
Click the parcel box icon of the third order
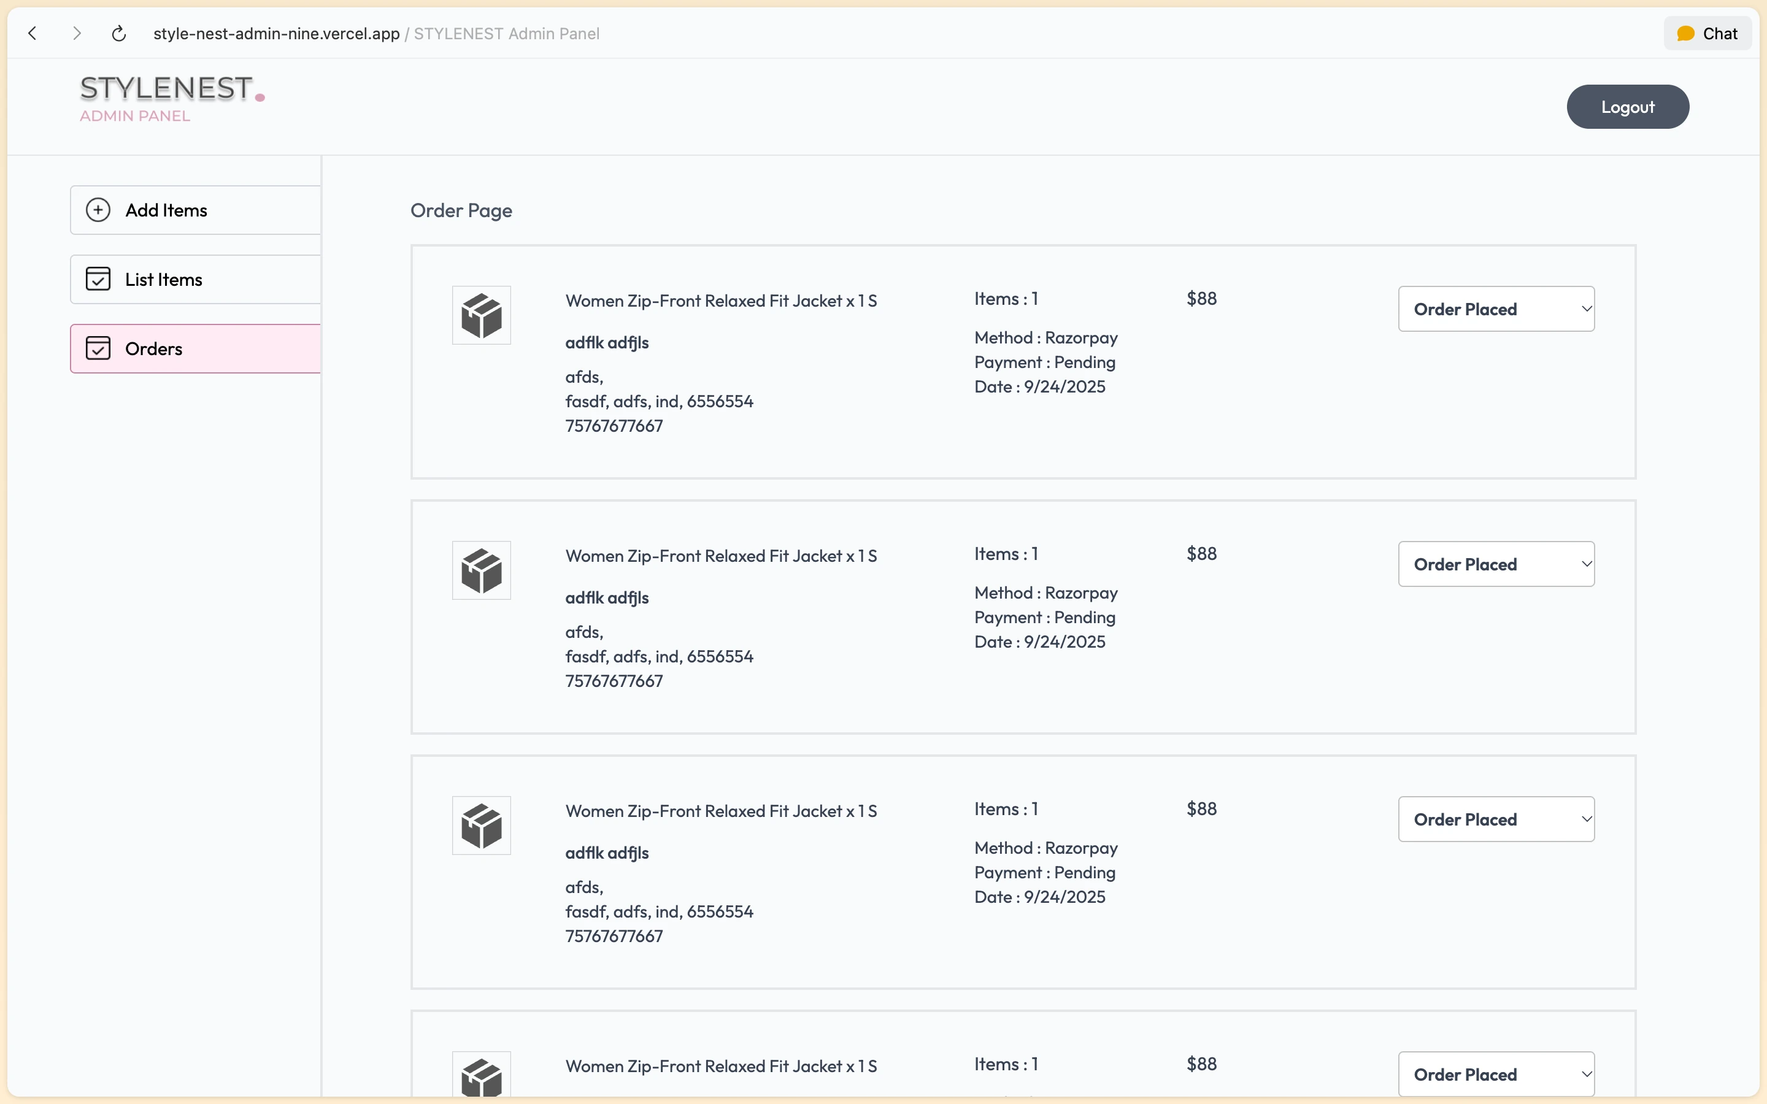coord(481,826)
